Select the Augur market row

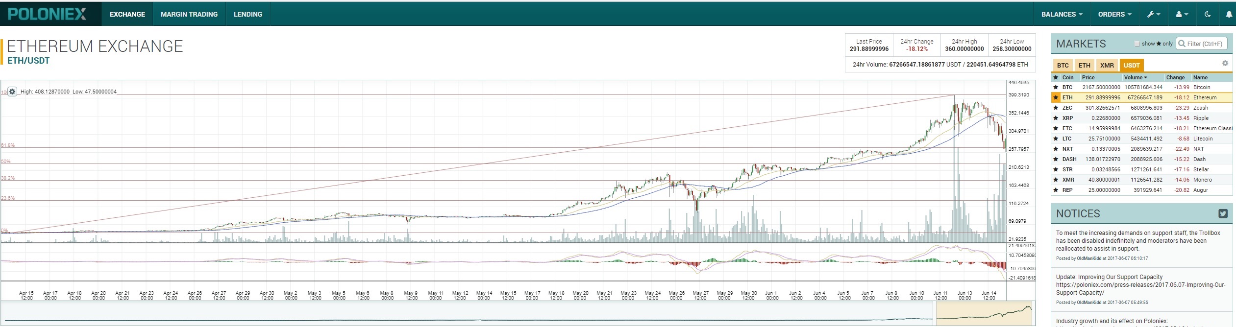point(1142,190)
